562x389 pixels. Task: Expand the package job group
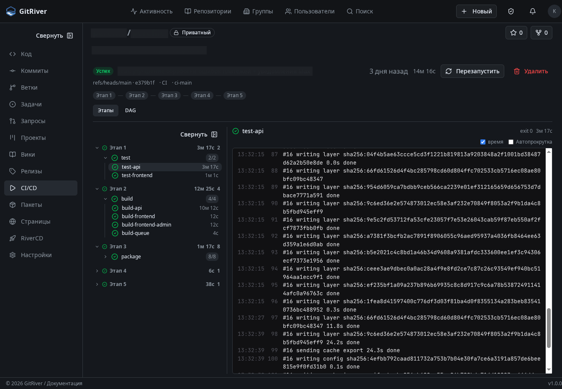point(105,257)
